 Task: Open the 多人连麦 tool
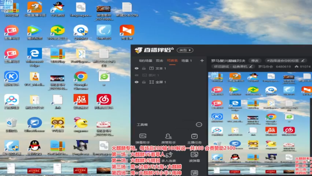point(169,157)
